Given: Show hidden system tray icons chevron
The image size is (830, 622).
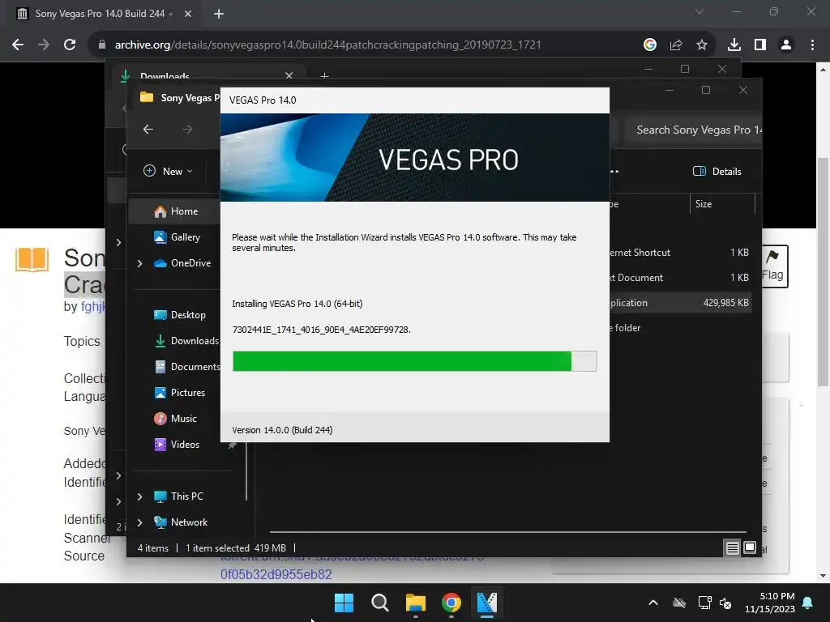Looking at the screenshot, I should tap(653, 603).
